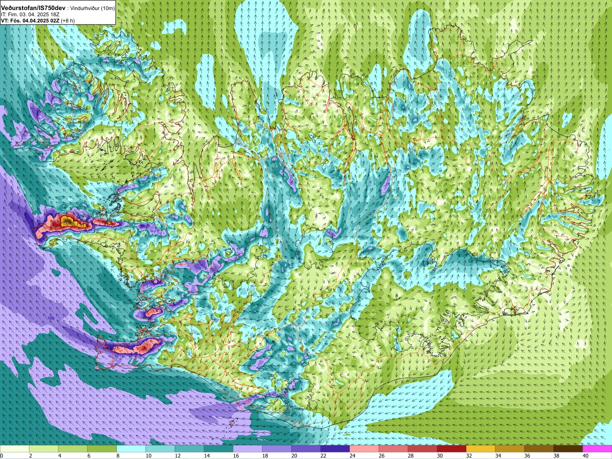Click the legend value '2'
The height and width of the screenshot is (459, 612).
pyautogui.click(x=30, y=456)
